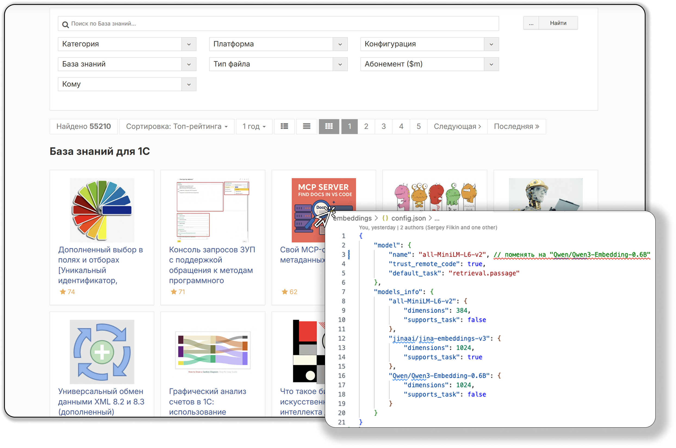Click the search magnifier icon
The image size is (676, 448).
click(x=66, y=25)
